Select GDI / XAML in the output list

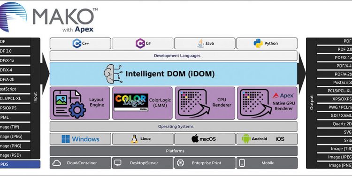pyautogui.click(x=334, y=115)
